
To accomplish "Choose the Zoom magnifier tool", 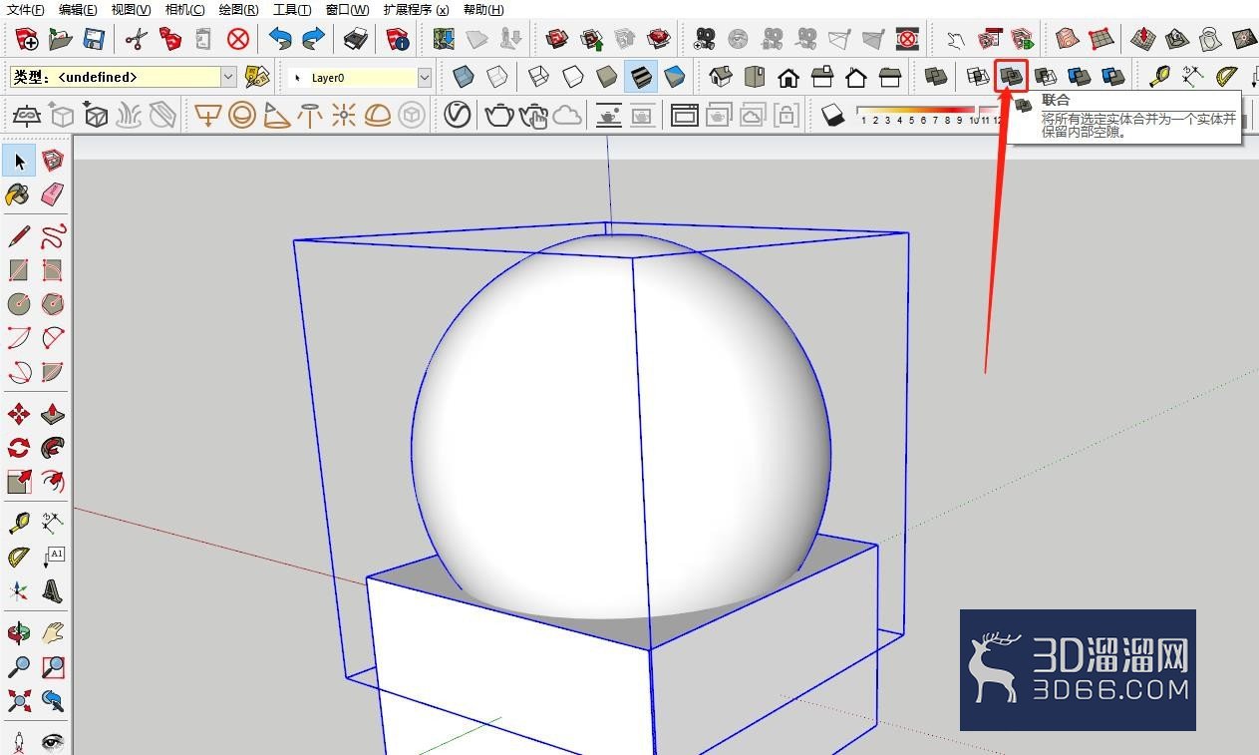I will pyautogui.click(x=19, y=666).
